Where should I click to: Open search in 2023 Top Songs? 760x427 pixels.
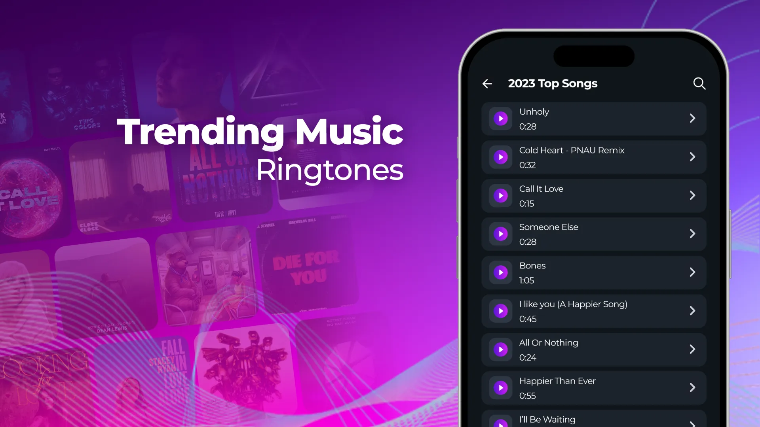pos(699,83)
